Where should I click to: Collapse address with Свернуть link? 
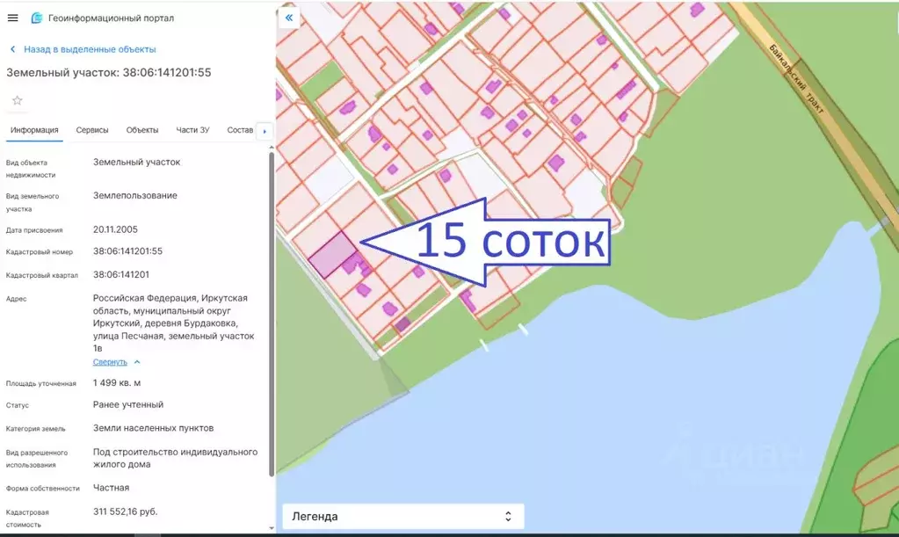point(110,362)
